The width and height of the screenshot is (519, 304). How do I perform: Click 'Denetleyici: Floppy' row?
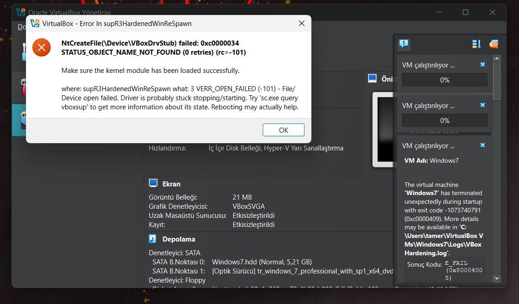177,280
